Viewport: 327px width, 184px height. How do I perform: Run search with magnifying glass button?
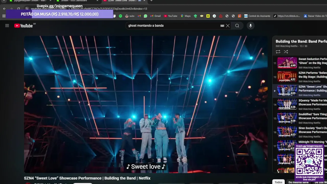237,26
